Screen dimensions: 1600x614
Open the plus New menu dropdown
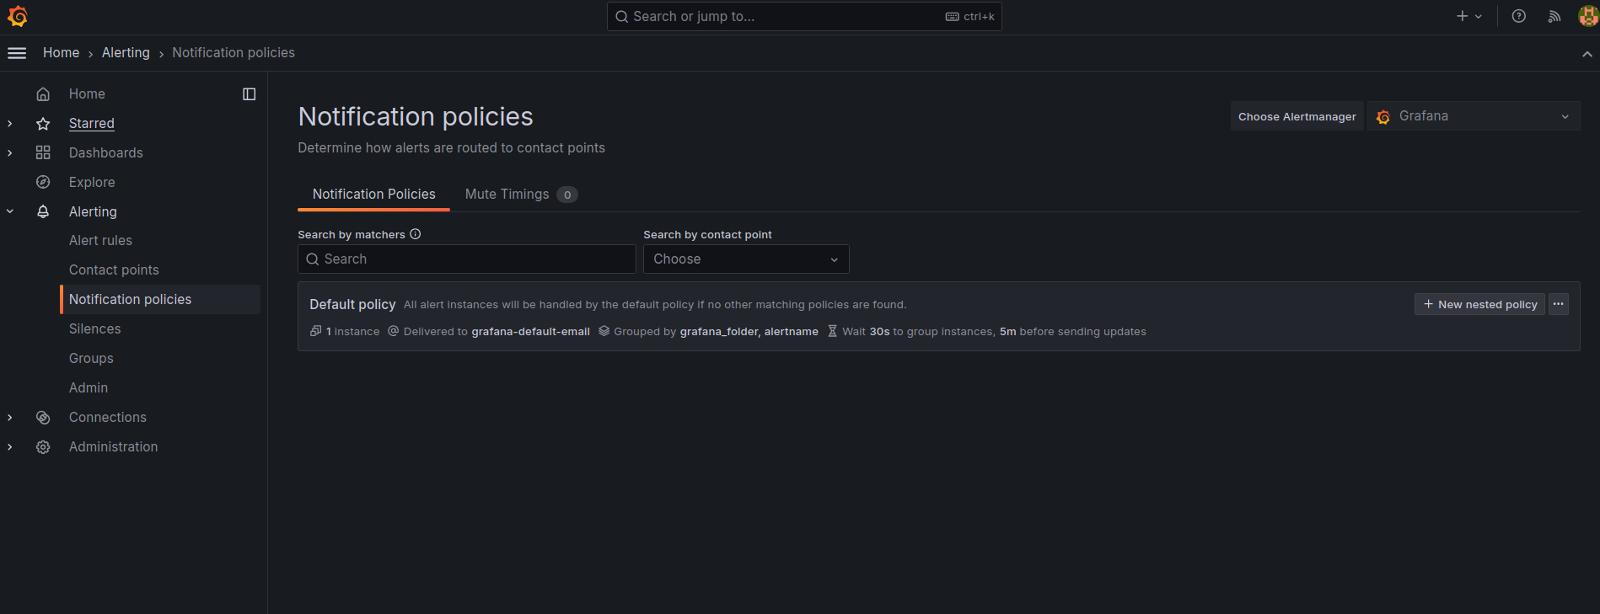[1468, 16]
